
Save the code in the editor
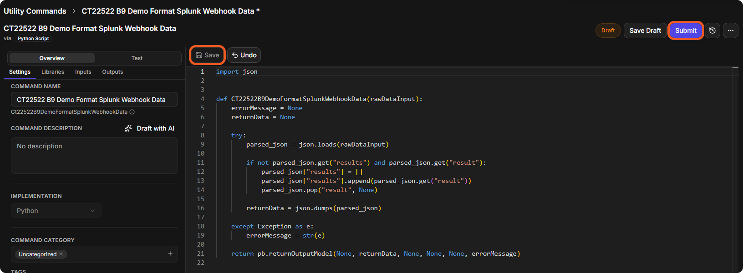(x=207, y=55)
